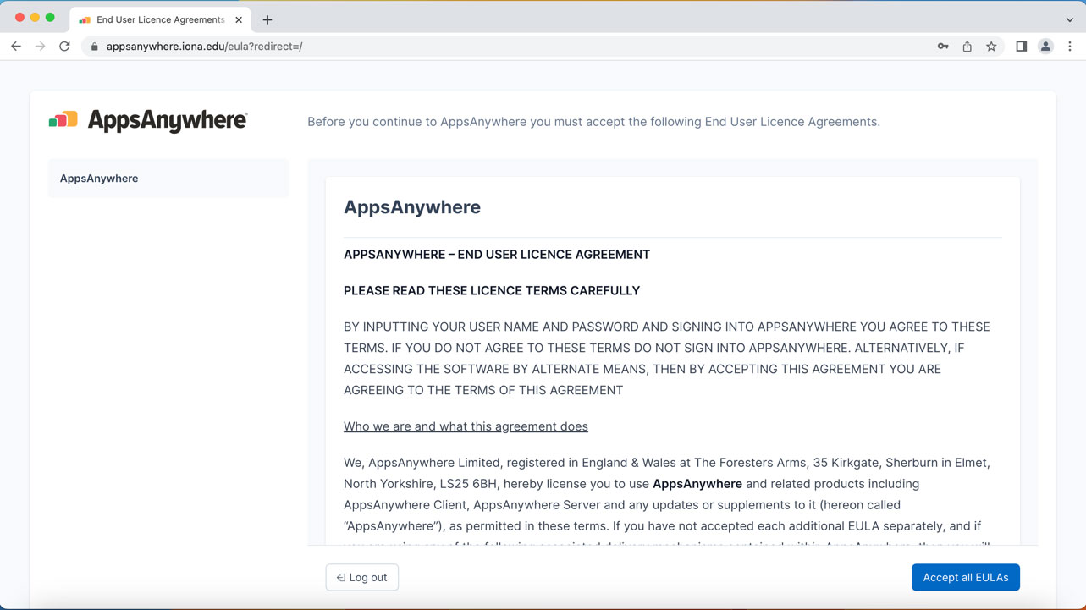Select AppsAnywhere in the EULA sidebar
The width and height of the screenshot is (1086, 610).
pos(168,179)
